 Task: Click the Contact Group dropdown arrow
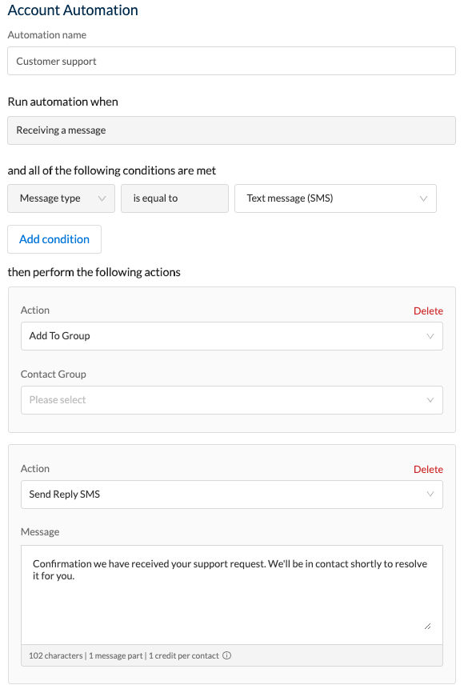[430, 400]
